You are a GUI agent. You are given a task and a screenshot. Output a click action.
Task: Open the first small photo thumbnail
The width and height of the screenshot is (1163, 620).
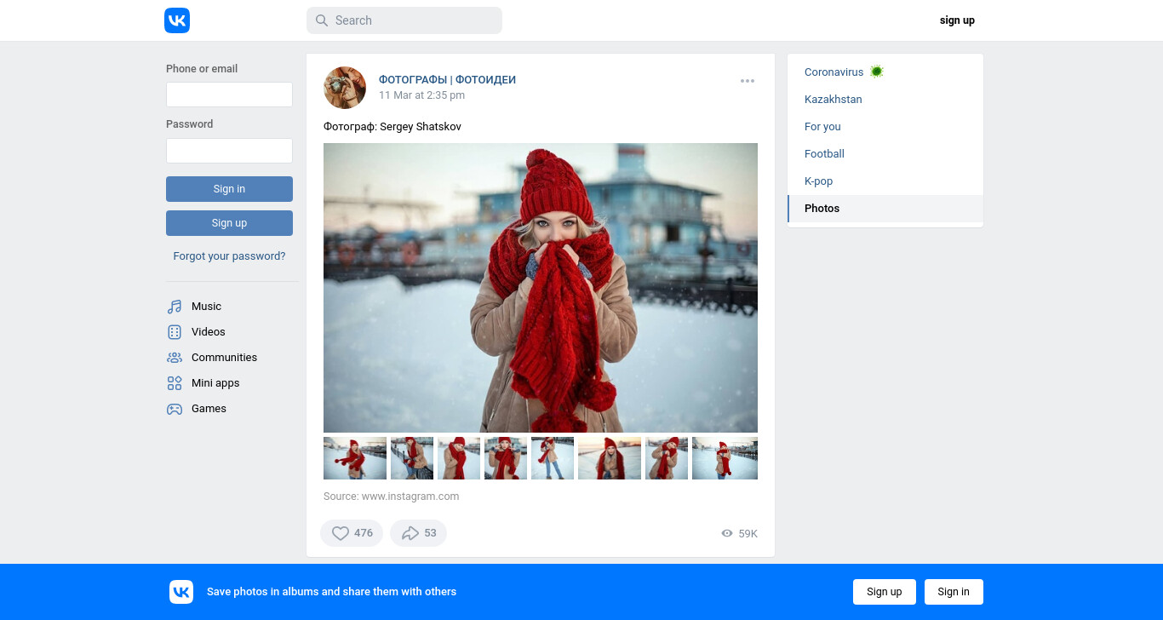[355, 458]
